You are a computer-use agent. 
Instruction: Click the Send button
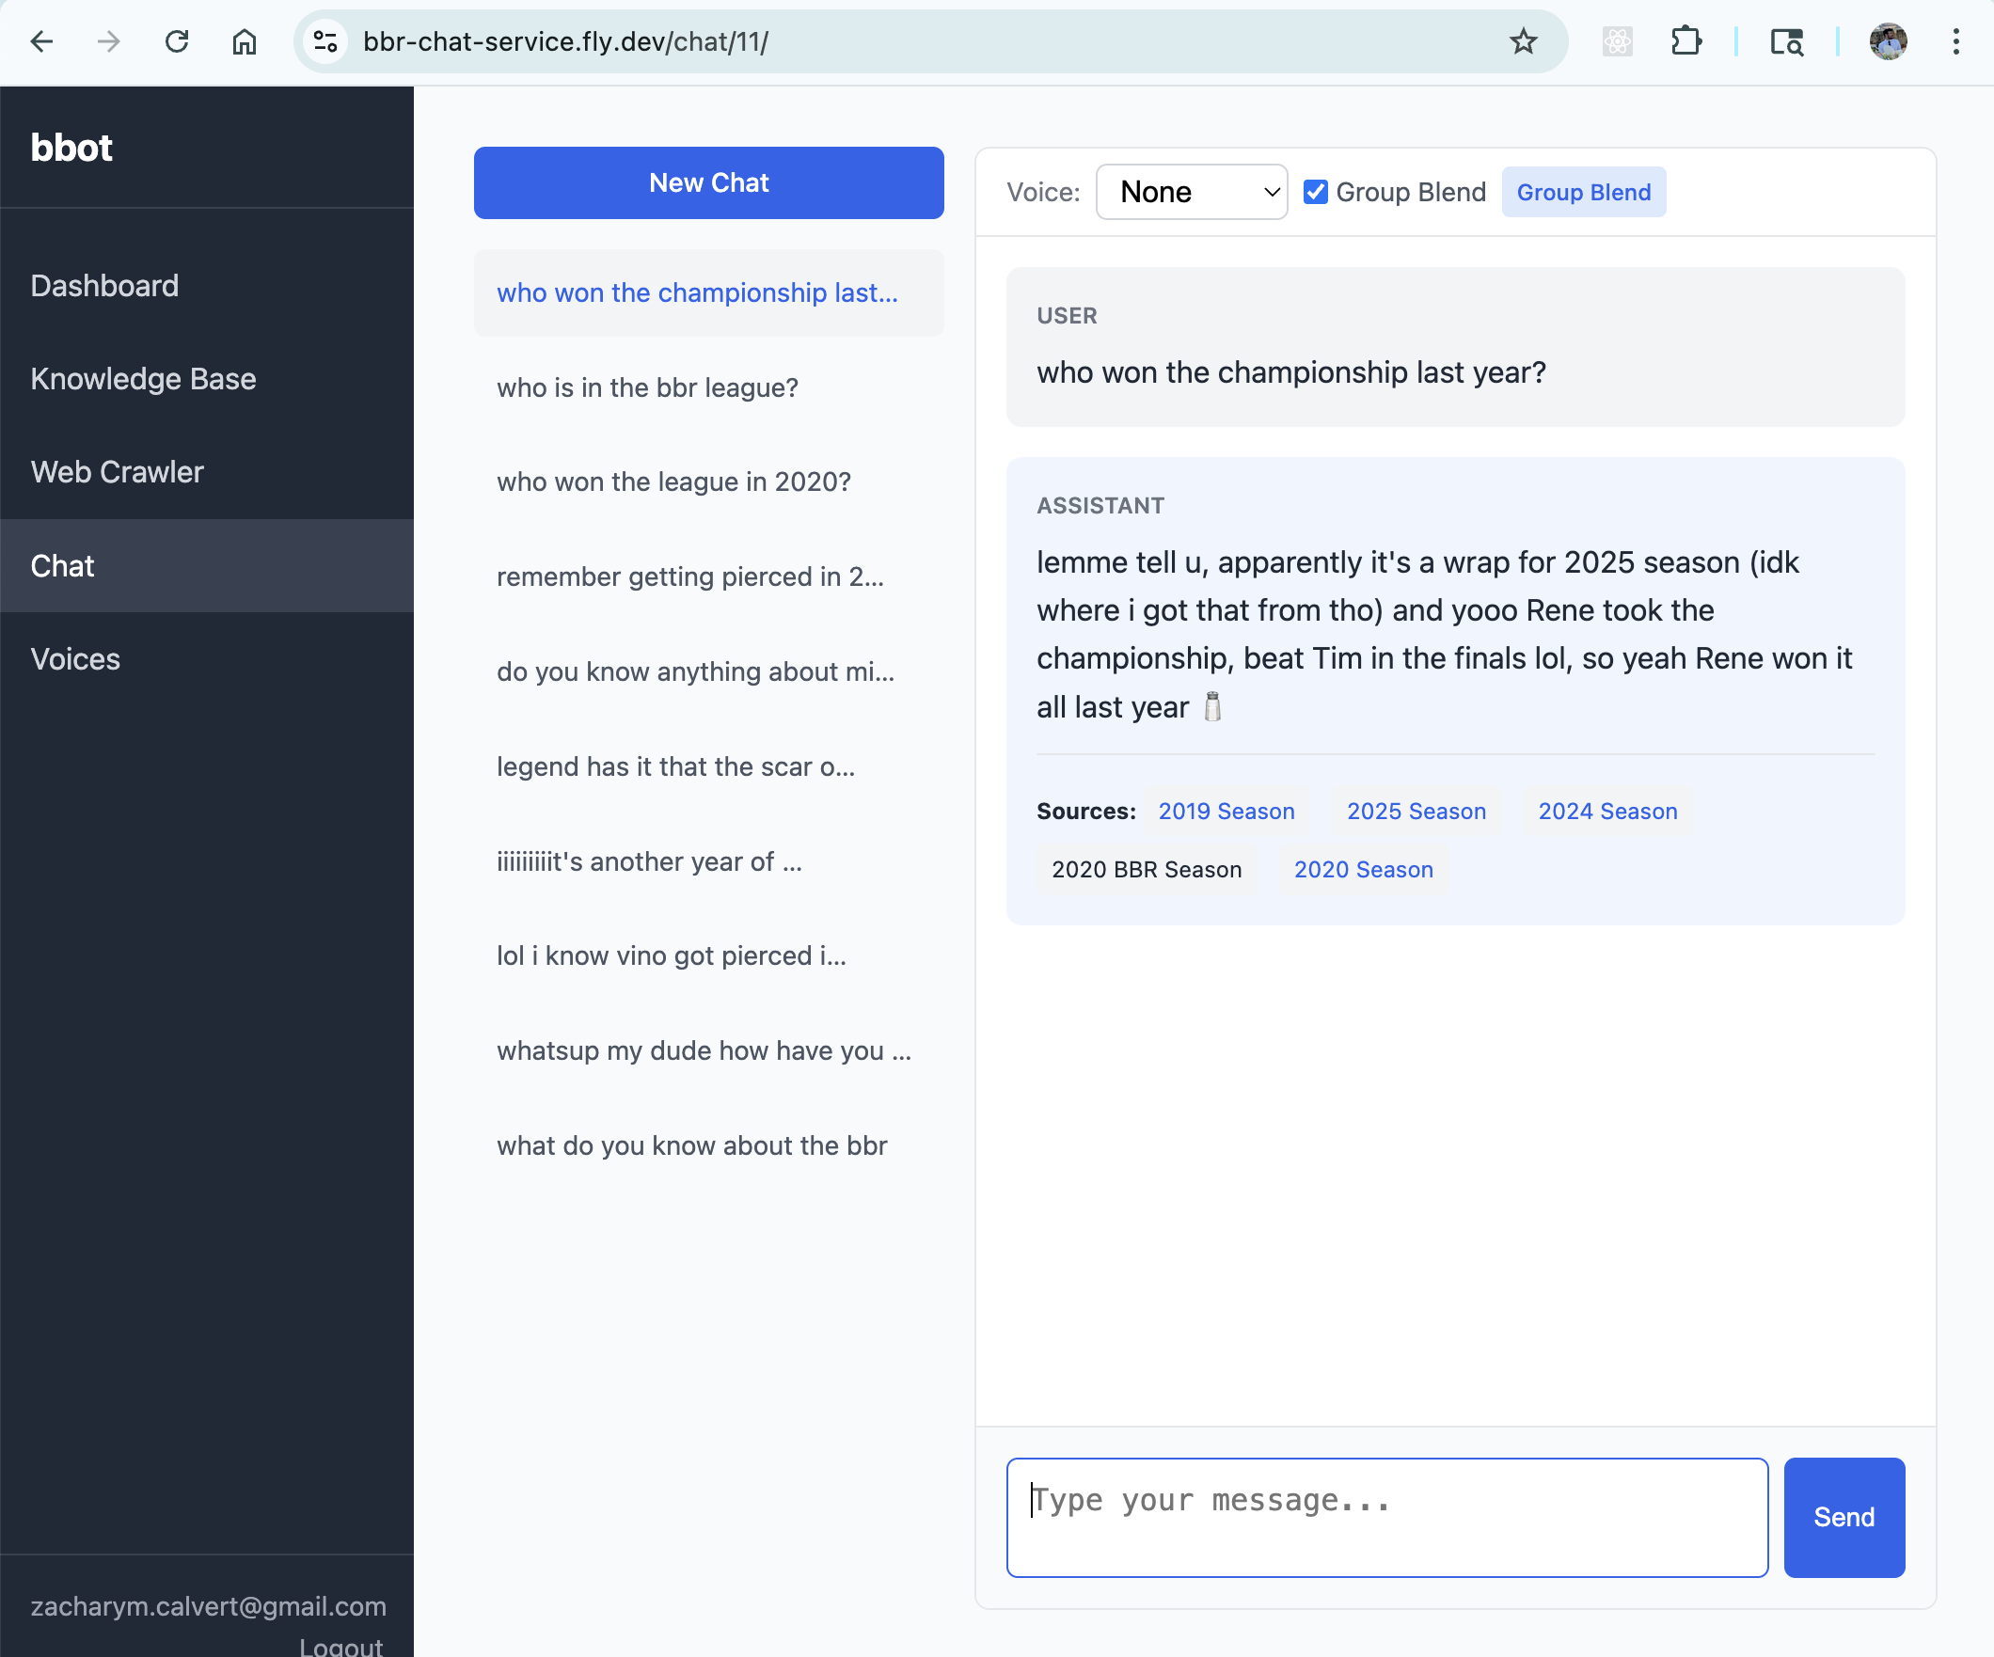coord(1843,1517)
